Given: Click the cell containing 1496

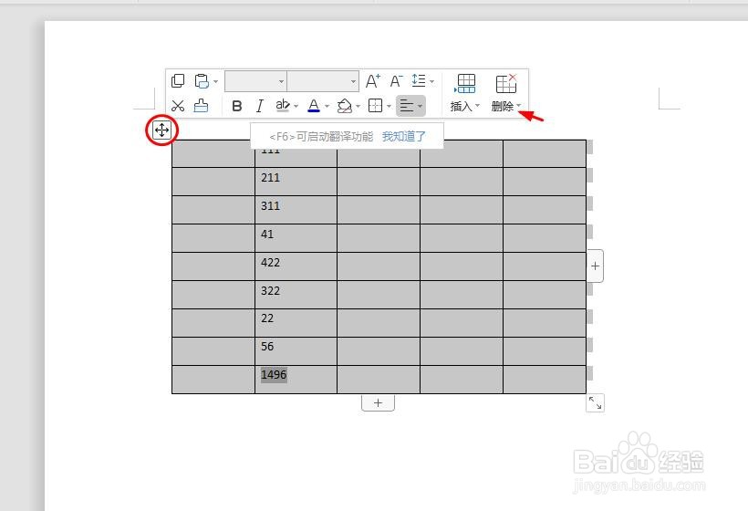Looking at the screenshot, I should [x=296, y=380].
